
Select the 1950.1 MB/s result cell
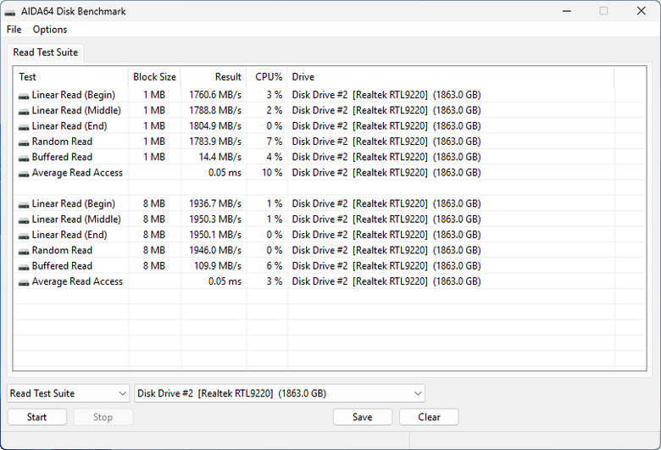click(215, 235)
